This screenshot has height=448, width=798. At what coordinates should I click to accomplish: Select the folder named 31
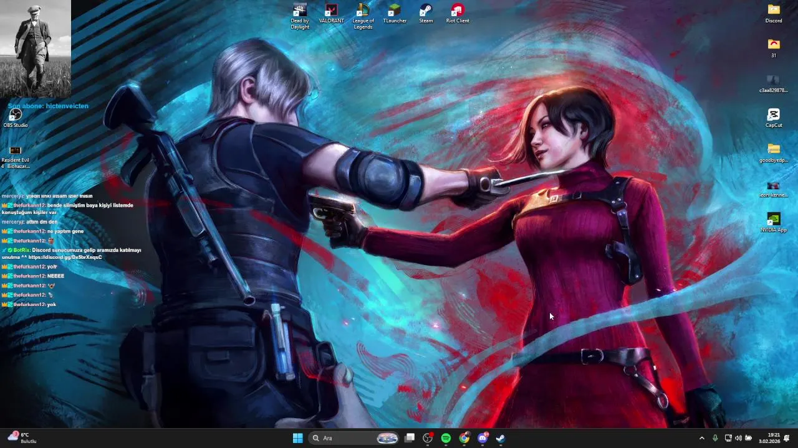click(x=774, y=49)
